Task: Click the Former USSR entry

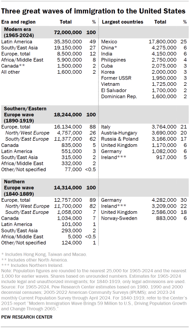Action: tap(116, 78)
